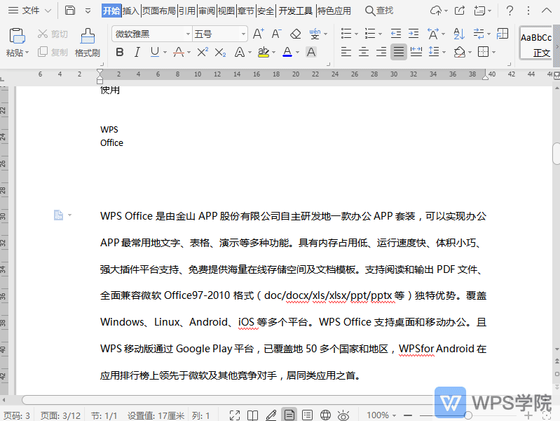The image size is (560, 421).
Task: Toggle the page view layout button
Action: tap(289, 415)
